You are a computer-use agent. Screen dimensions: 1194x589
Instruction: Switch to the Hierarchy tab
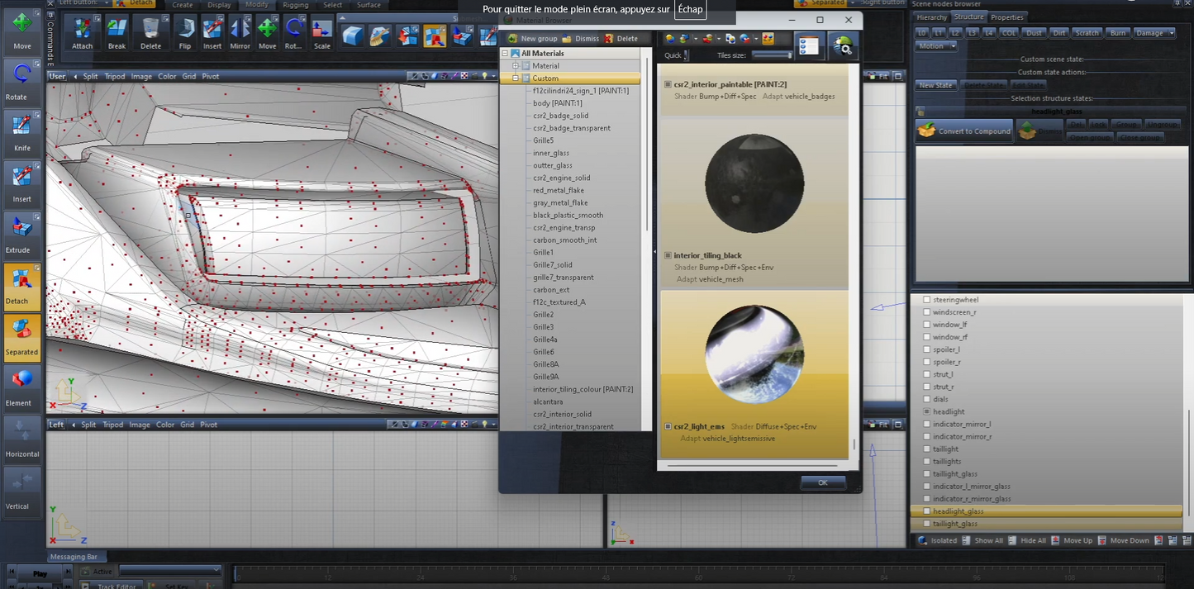(x=931, y=17)
